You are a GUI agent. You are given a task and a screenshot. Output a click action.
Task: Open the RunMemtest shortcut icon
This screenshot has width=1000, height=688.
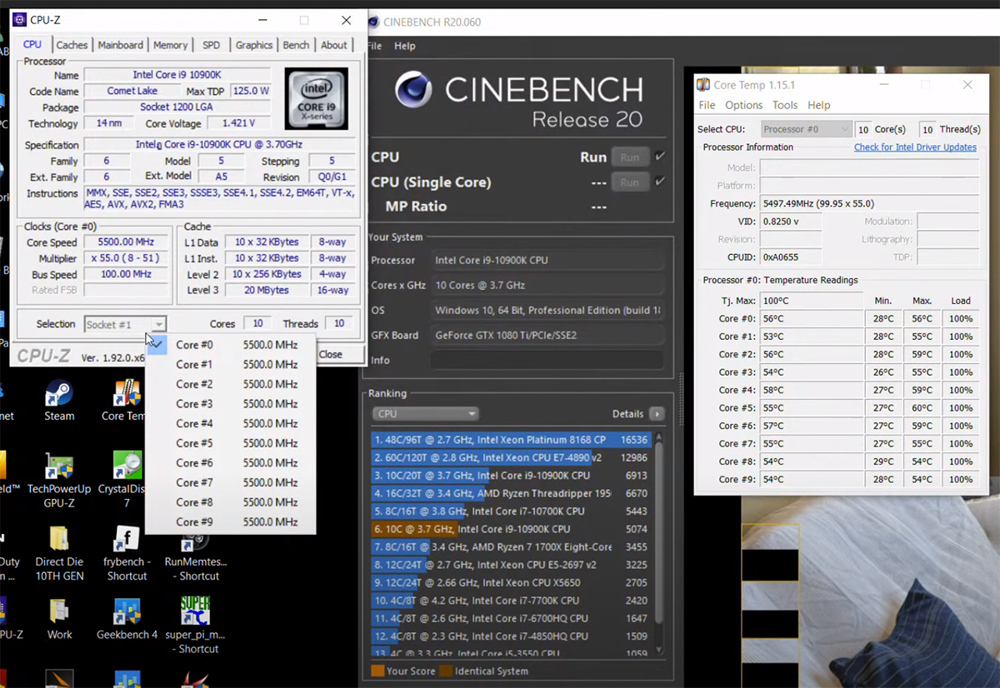pos(196,553)
